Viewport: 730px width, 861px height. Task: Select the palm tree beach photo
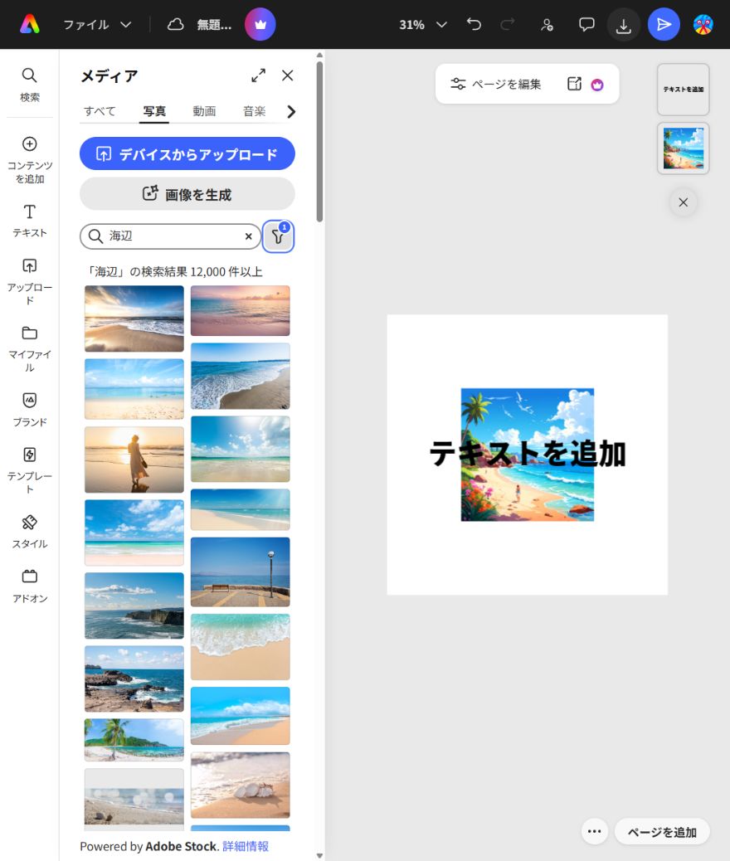(134, 740)
